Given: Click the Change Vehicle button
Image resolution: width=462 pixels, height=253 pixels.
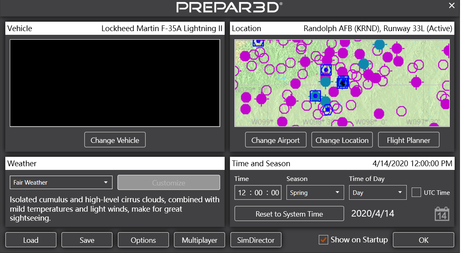Looking at the screenshot, I should pyautogui.click(x=115, y=140).
